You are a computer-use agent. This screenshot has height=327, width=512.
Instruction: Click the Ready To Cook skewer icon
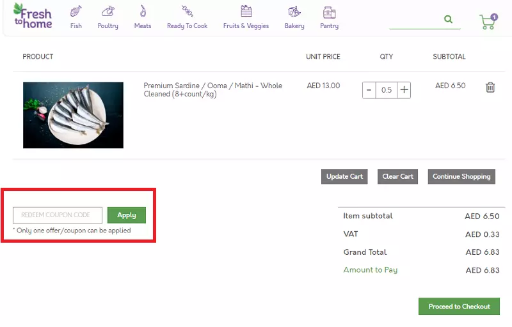[x=187, y=11]
